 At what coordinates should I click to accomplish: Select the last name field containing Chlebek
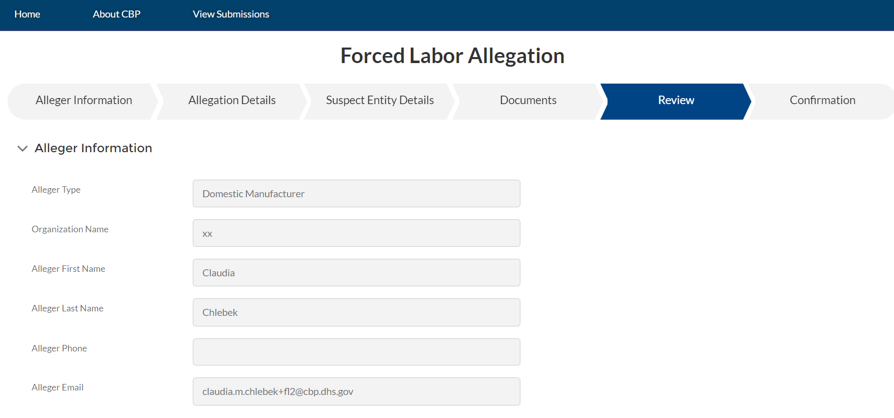(356, 312)
